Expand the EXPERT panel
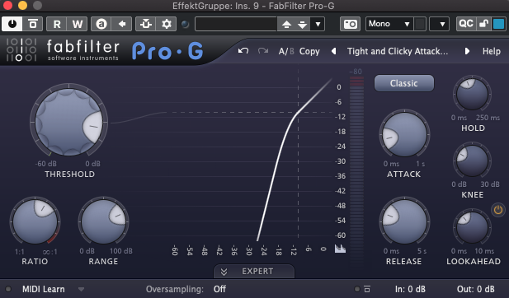The height and width of the screenshot is (298, 509). (x=254, y=271)
